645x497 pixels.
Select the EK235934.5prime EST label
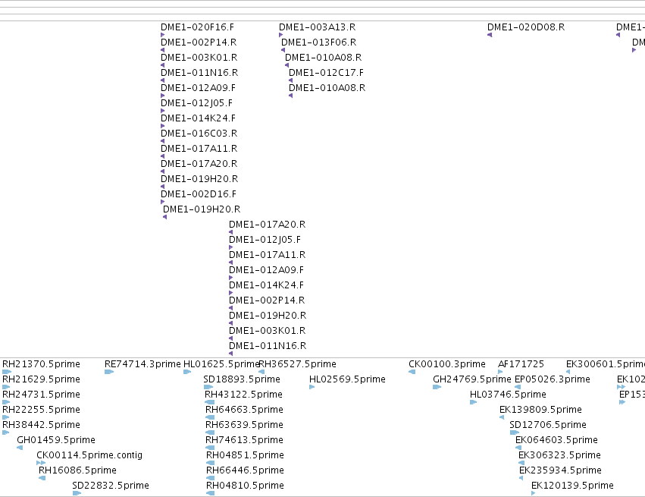[560, 470]
